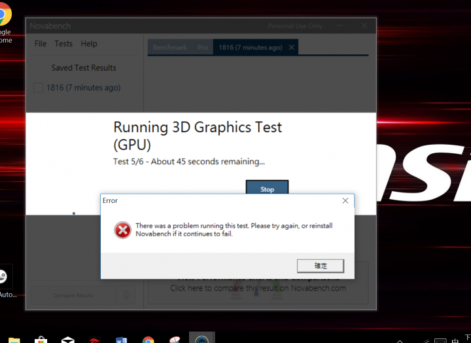The height and width of the screenshot is (343, 471).
Task: Click the 確定 button in Error dialog
Action: tap(320, 266)
